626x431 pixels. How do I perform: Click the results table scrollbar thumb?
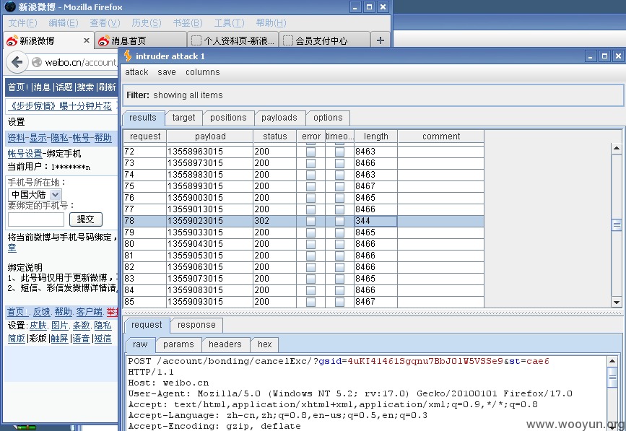(617, 225)
